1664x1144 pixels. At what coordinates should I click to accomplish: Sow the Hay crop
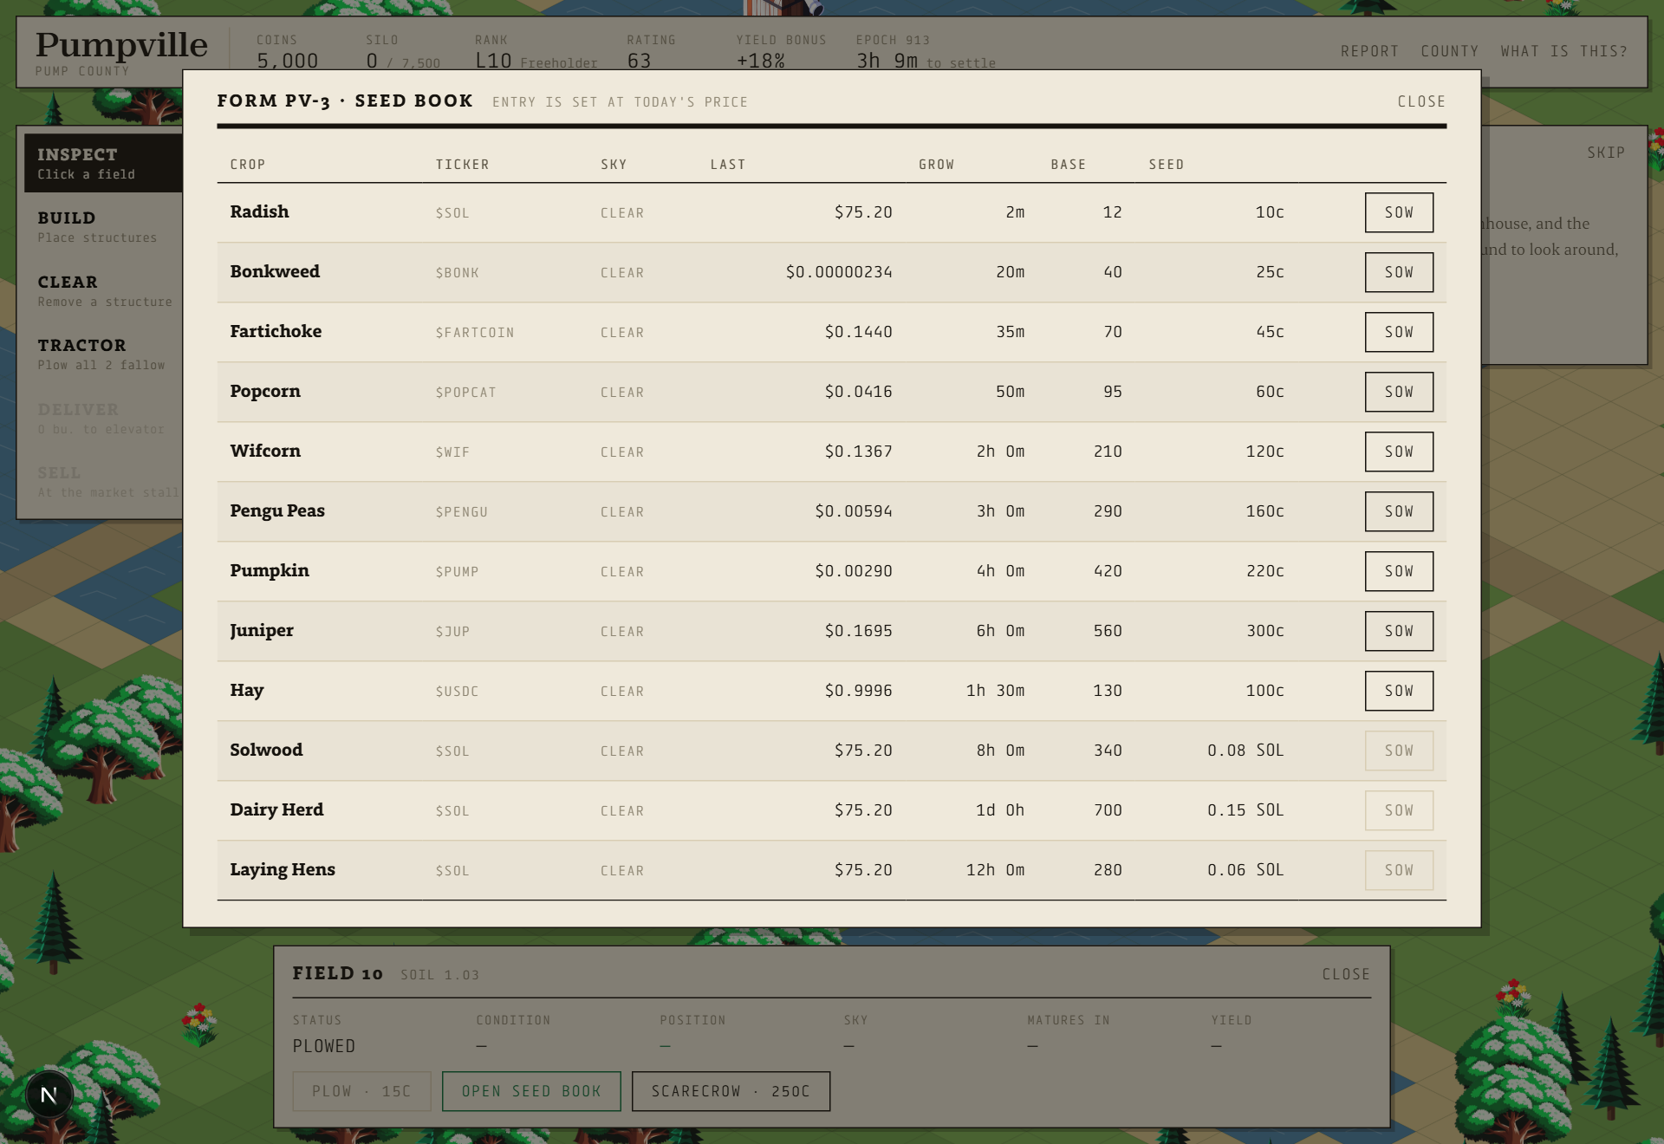1399,691
